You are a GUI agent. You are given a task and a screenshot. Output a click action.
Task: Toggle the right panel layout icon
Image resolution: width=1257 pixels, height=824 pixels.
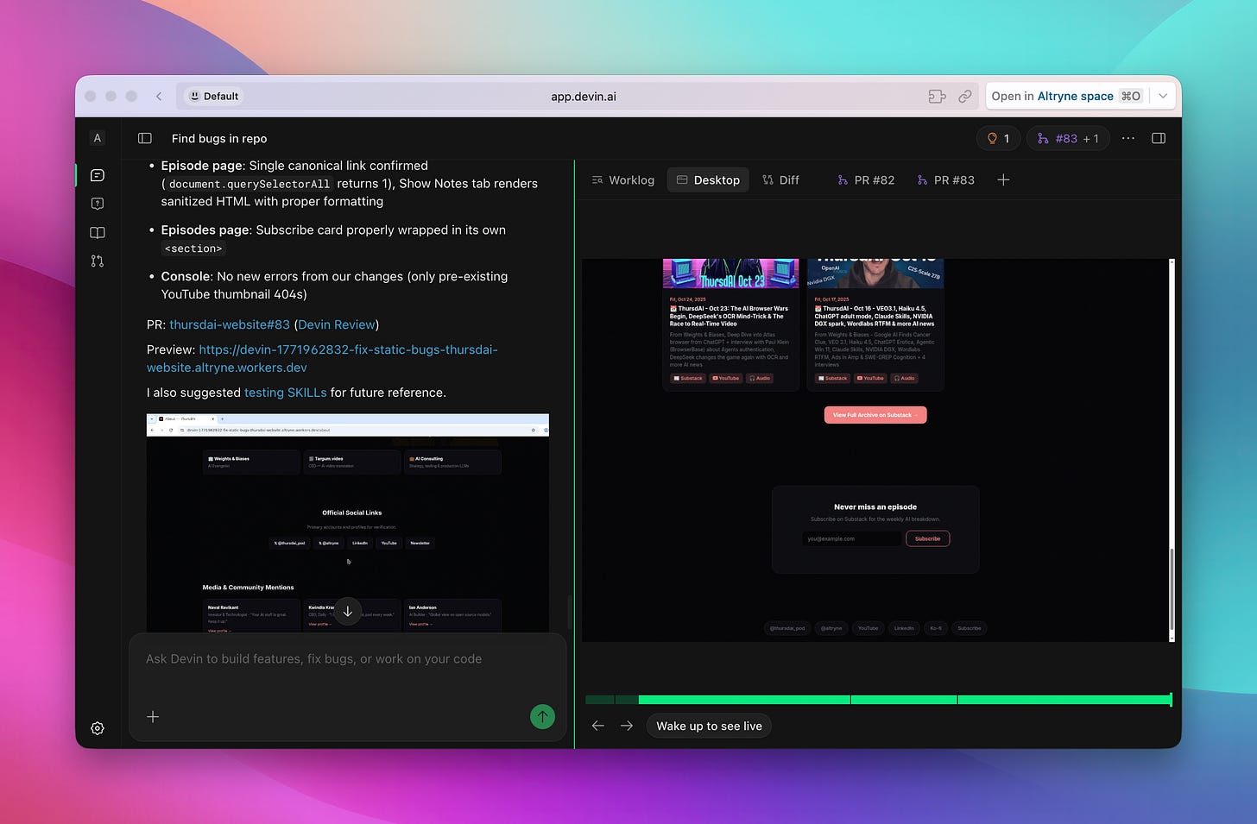coord(1159,138)
